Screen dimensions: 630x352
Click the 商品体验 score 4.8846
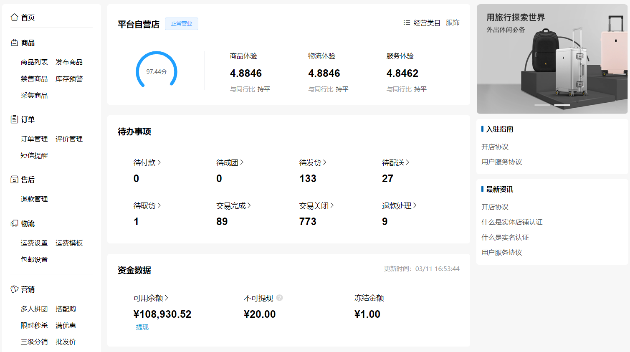(x=246, y=73)
